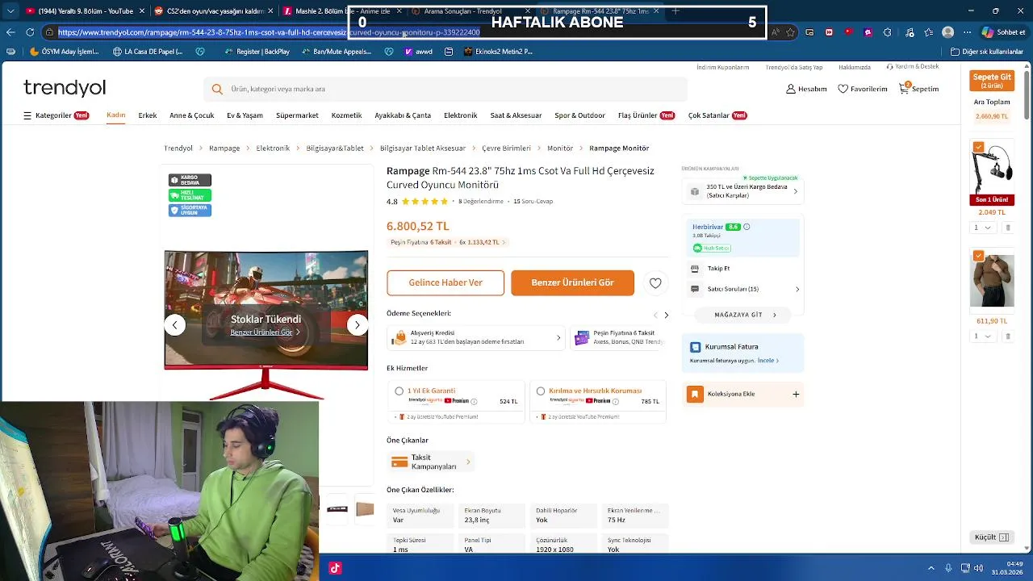Uncheck the brown shirt cart item checkbox
The height and width of the screenshot is (581, 1033).
(x=978, y=256)
